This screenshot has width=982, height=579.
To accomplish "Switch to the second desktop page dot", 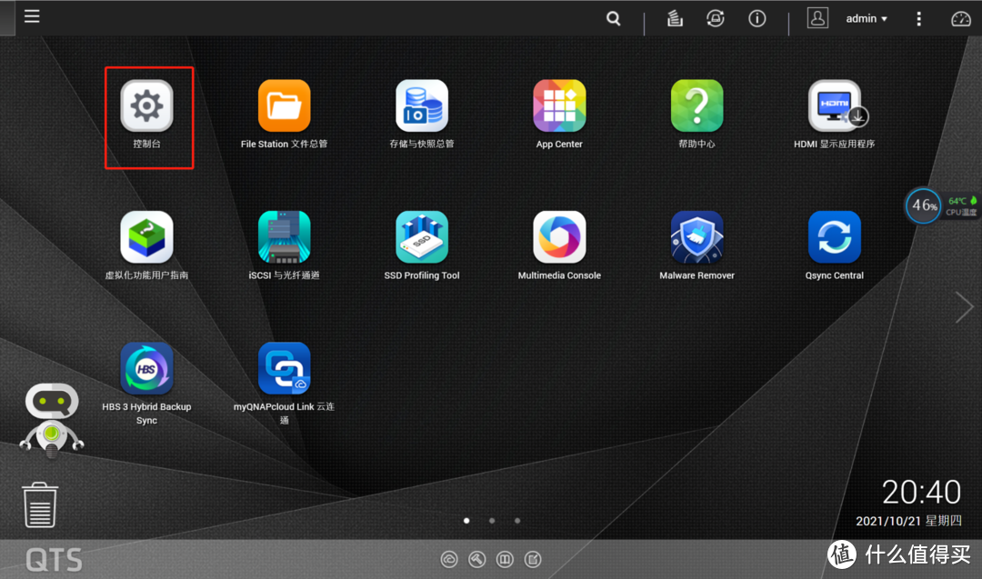I will tap(492, 521).
